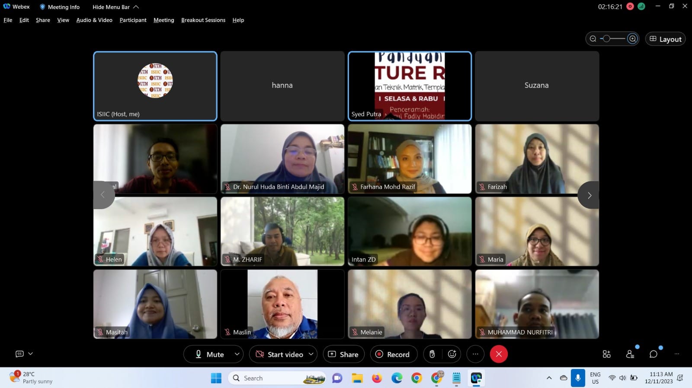Screen dimensions: 692x388
Task: Expand the video options arrow beside Start video
Action: click(x=311, y=354)
